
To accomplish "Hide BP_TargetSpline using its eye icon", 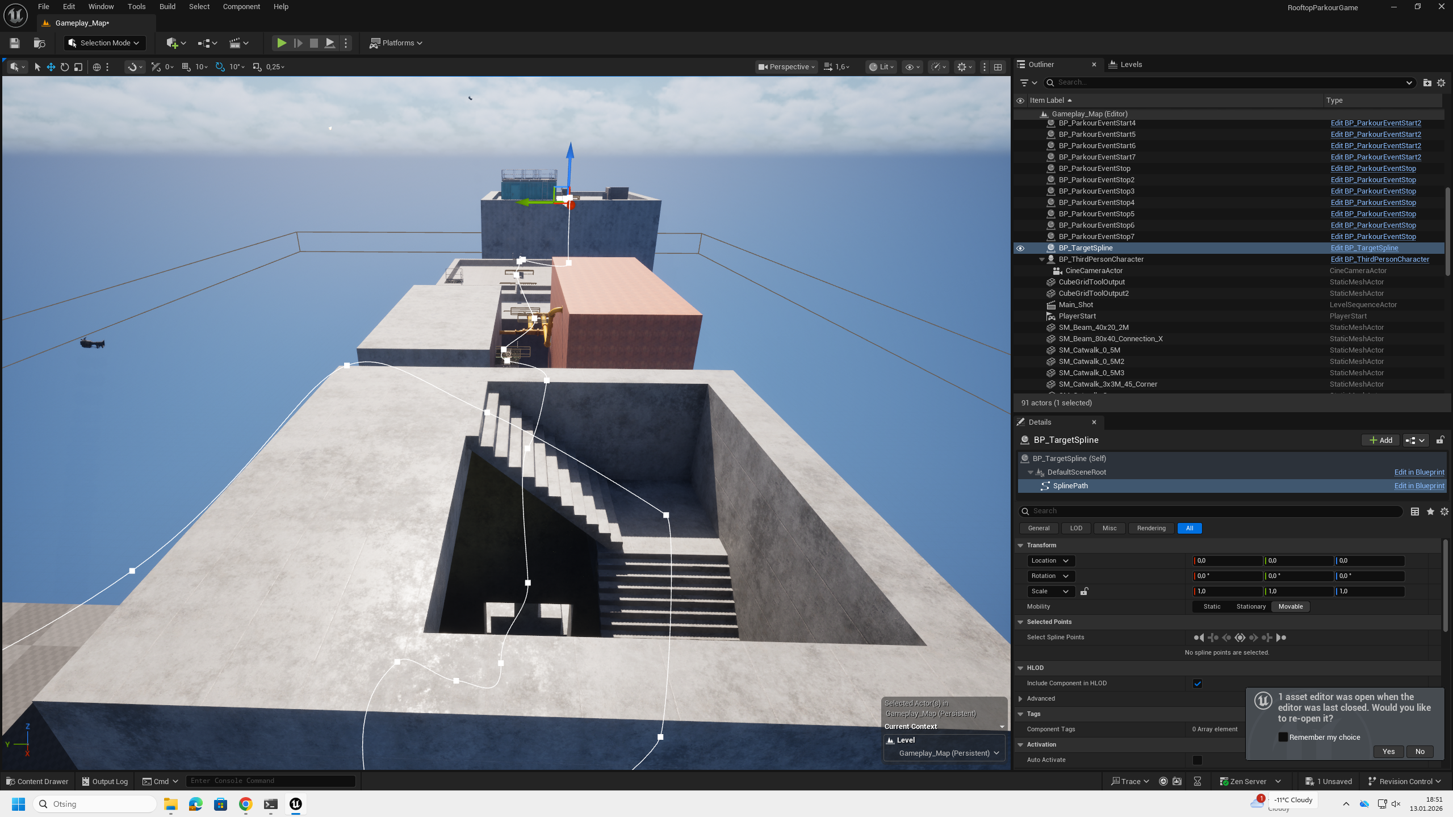I will 1020,248.
